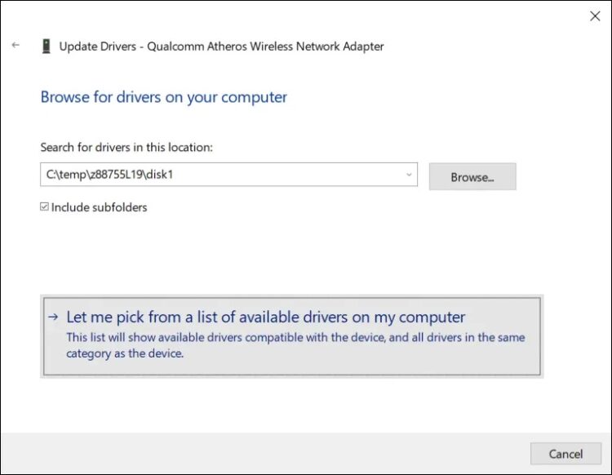The image size is (612, 475).
Task: Place cursor after disk1 in path box
Action: pyautogui.click(x=174, y=175)
